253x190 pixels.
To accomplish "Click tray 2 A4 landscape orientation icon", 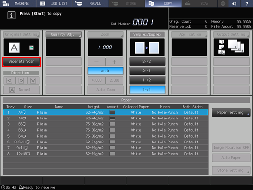I will click(x=24, y=118).
